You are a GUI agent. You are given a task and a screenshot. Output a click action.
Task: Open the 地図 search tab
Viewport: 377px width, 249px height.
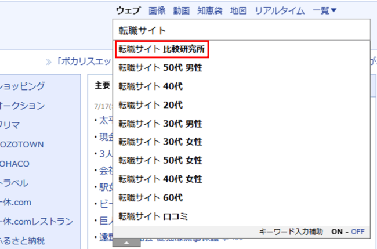click(x=238, y=10)
